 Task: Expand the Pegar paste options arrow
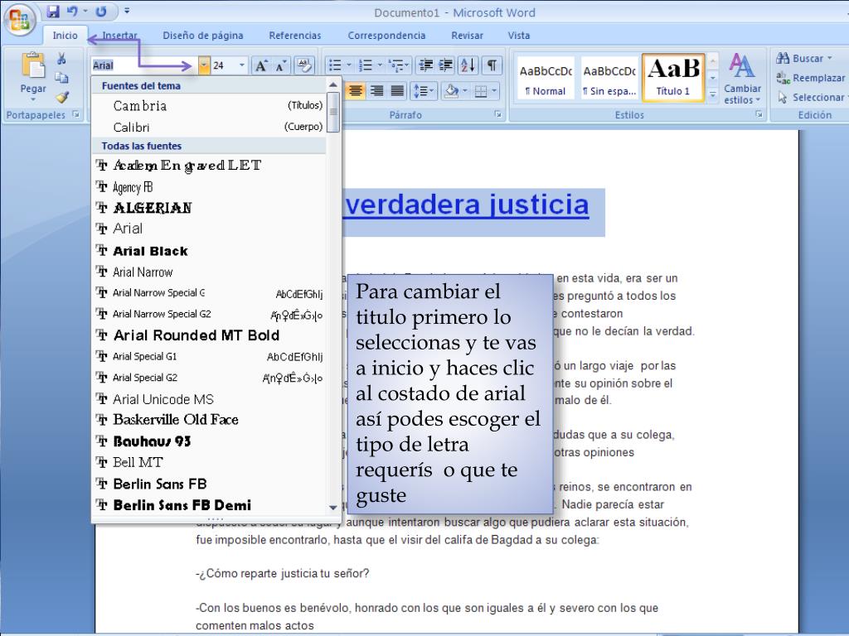[33, 99]
